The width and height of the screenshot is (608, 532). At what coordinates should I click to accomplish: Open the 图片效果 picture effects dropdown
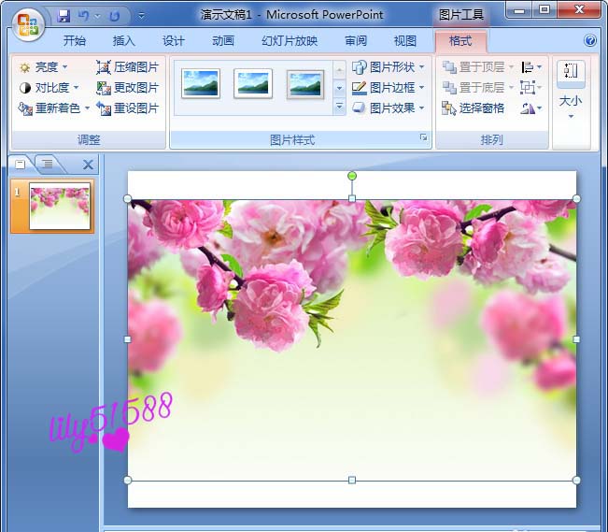(389, 108)
